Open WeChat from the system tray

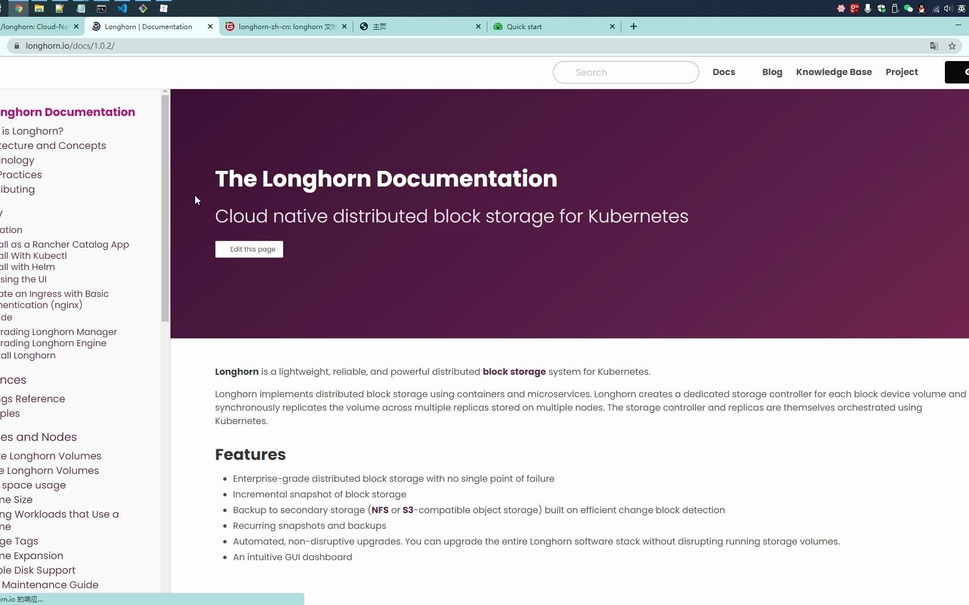pos(908,8)
